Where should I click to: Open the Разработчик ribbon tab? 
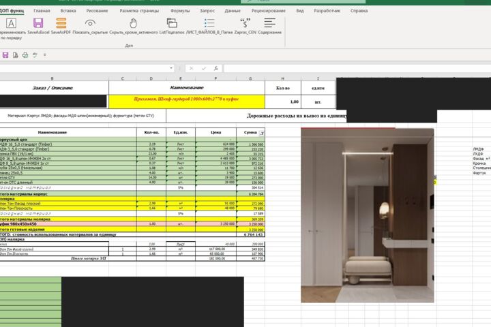click(327, 11)
